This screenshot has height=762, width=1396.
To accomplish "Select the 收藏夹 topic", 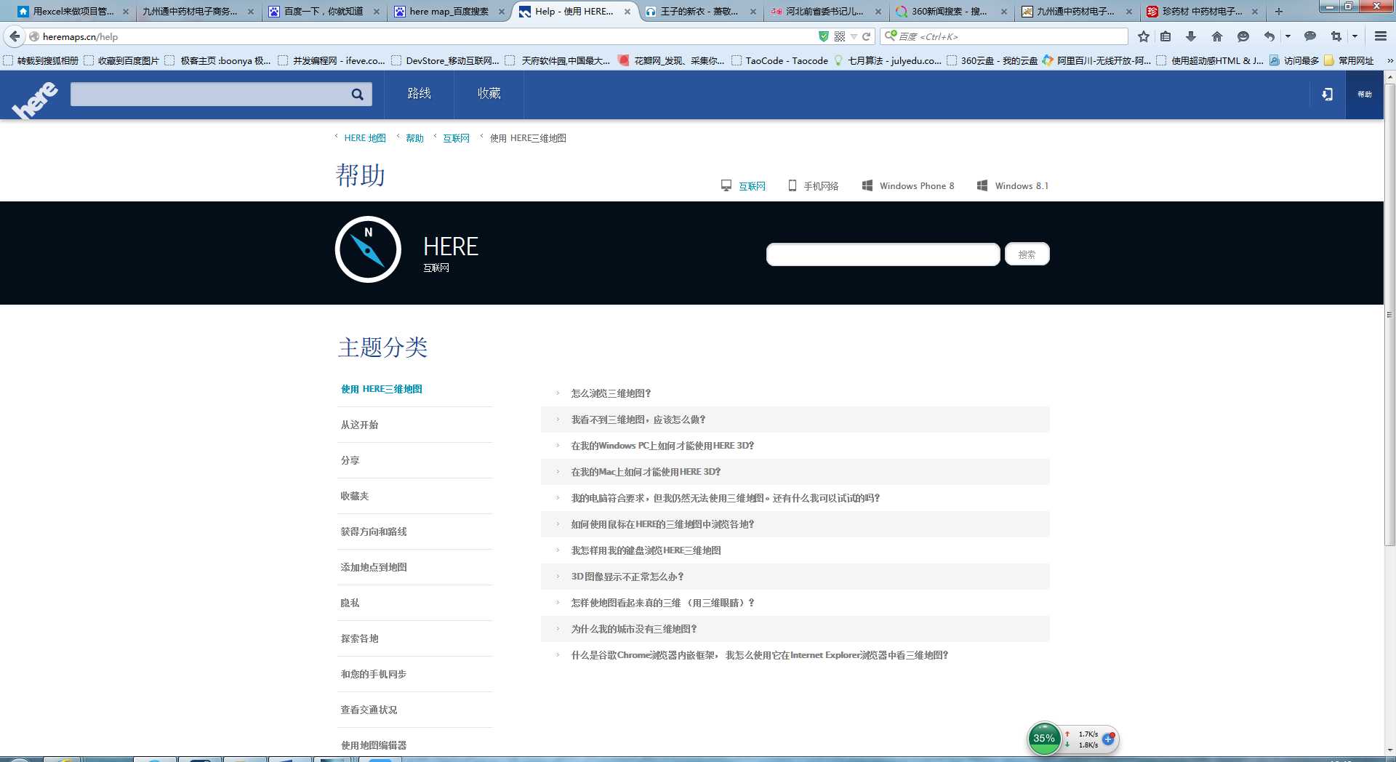I will (354, 496).
